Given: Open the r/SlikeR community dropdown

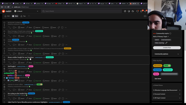Looking at the screenshot, I should (26, 11).
